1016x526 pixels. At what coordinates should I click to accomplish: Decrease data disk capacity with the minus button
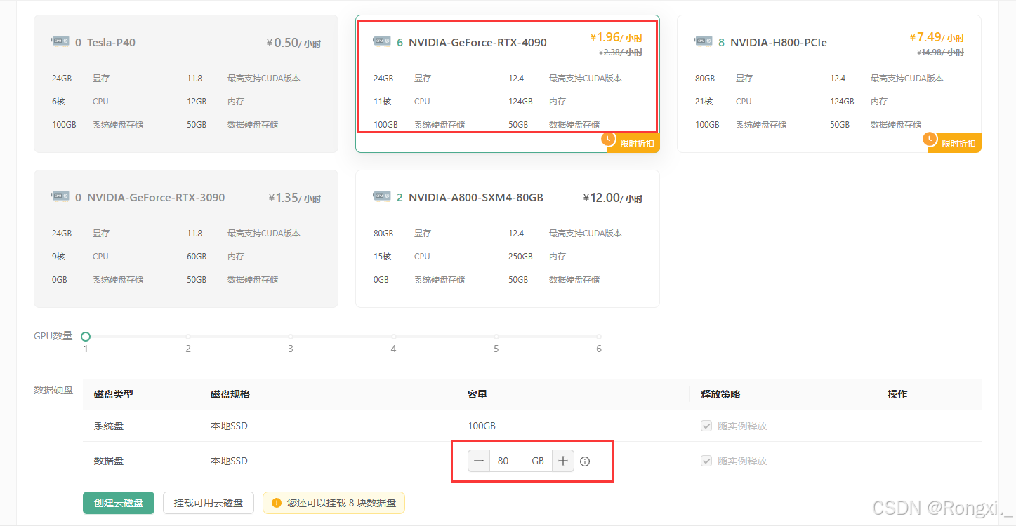point(479,461)
